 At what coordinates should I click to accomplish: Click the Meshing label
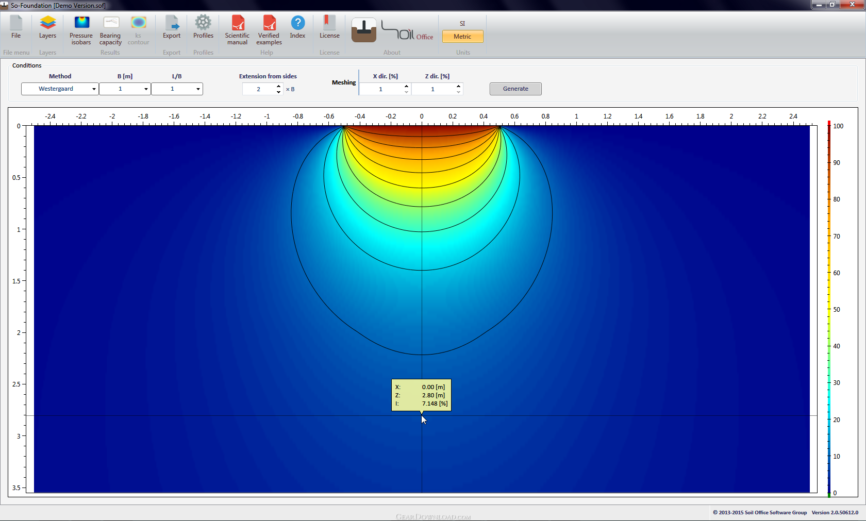click(344, 82)
